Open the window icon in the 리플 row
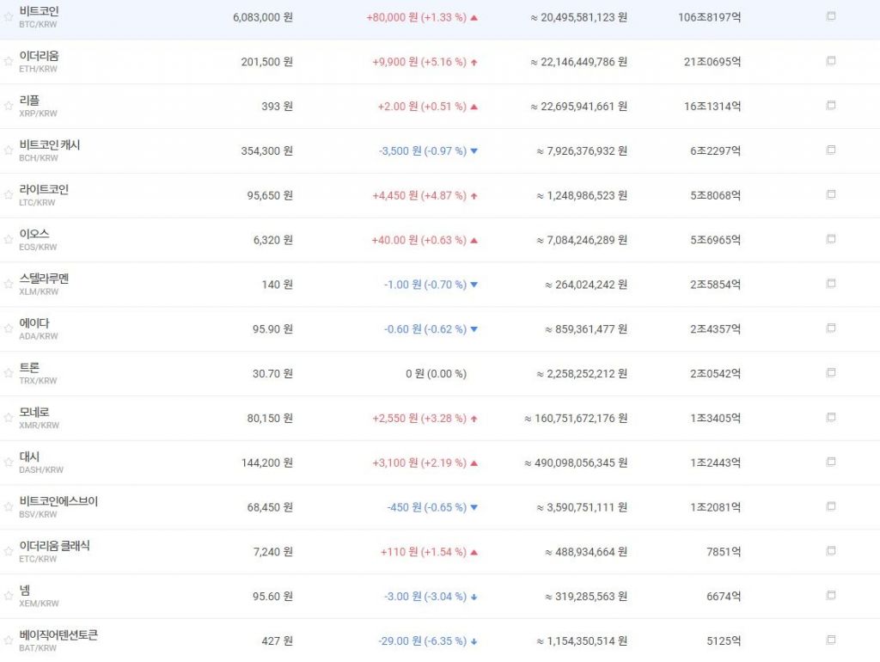 coord(830,106)
